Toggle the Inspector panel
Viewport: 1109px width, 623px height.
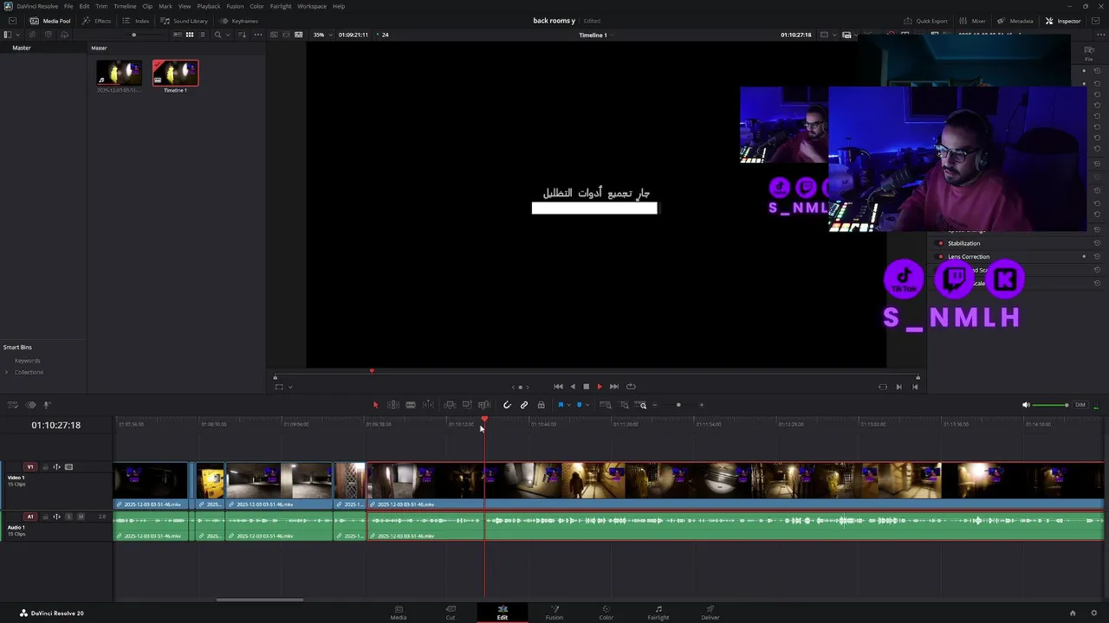tap(1063, 21)
